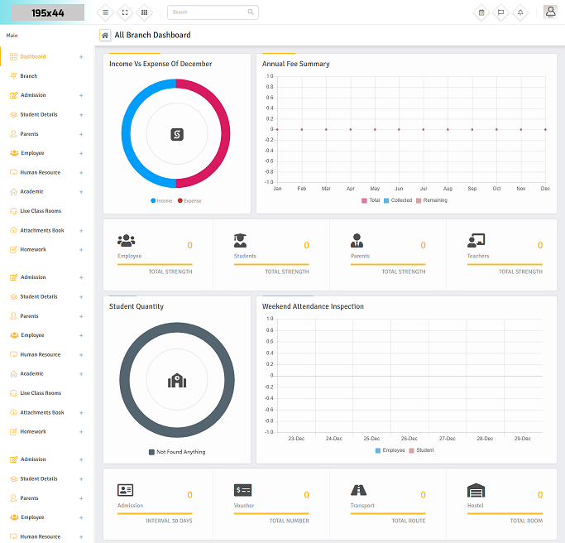This screenshot has height=543, width=565.
Task: Open the calendar icon in top bar
Action: click(x=481, y=12)
